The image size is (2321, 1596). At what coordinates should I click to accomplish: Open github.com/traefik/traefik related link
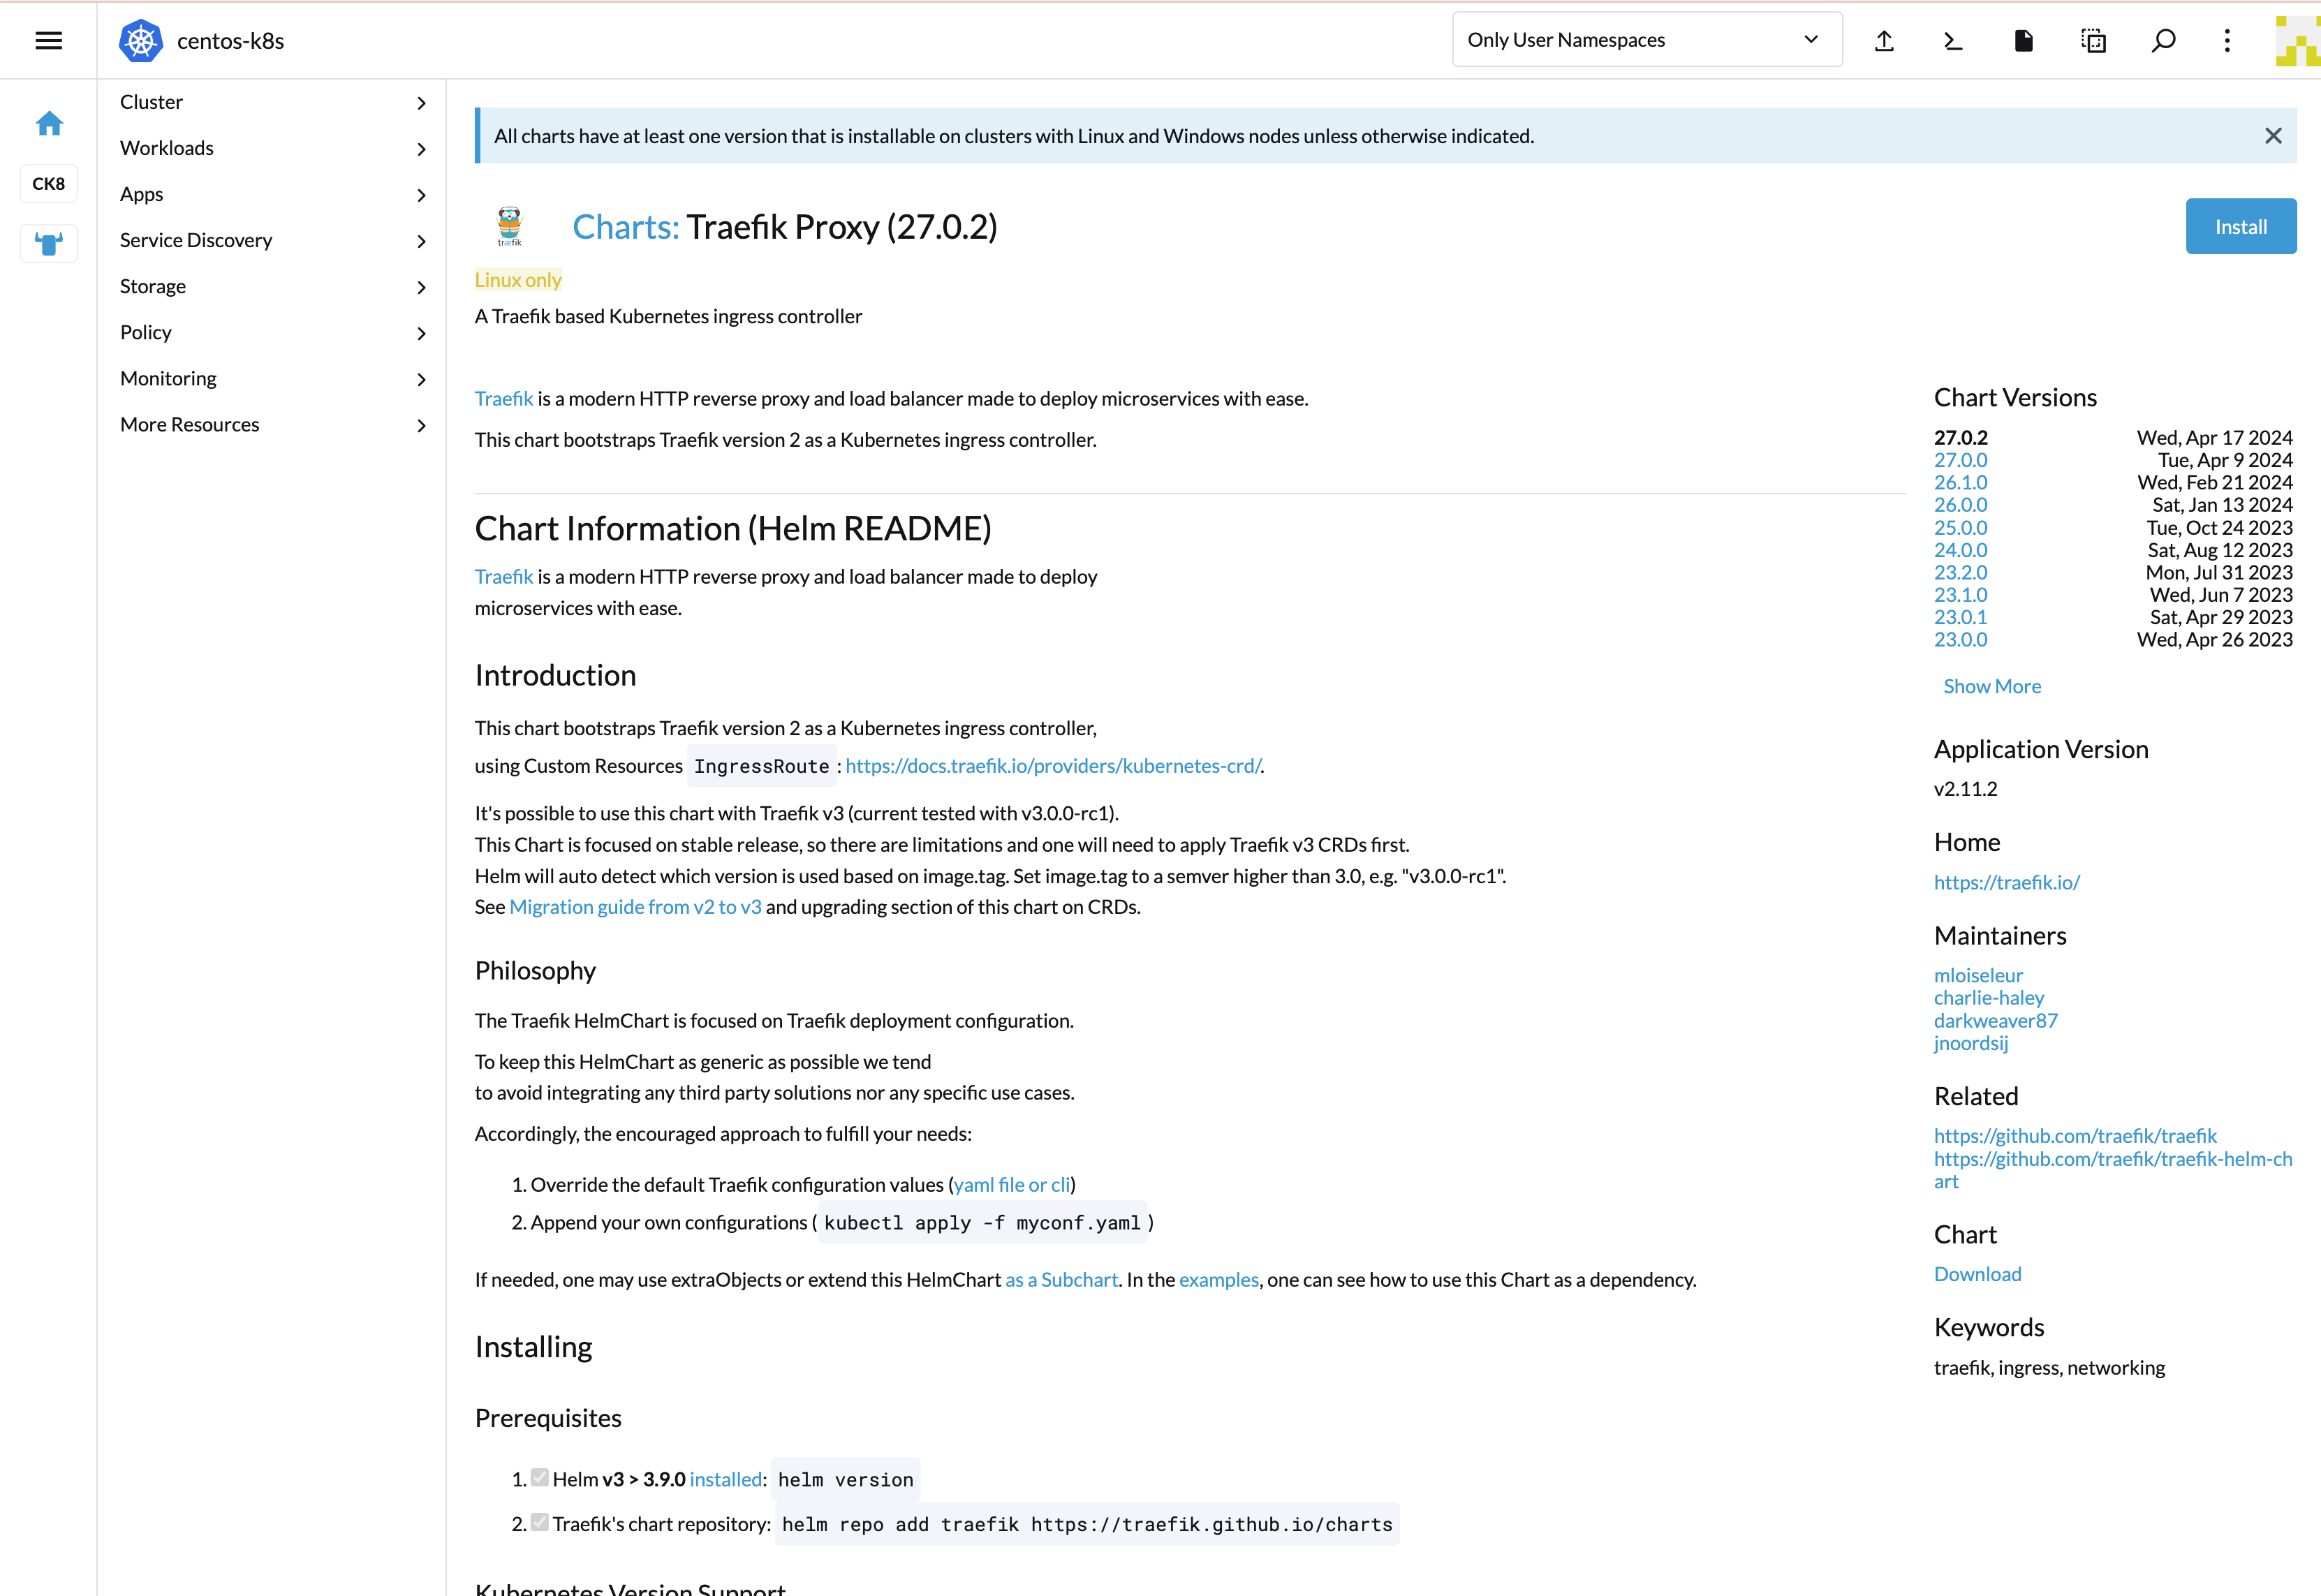2075,1136
